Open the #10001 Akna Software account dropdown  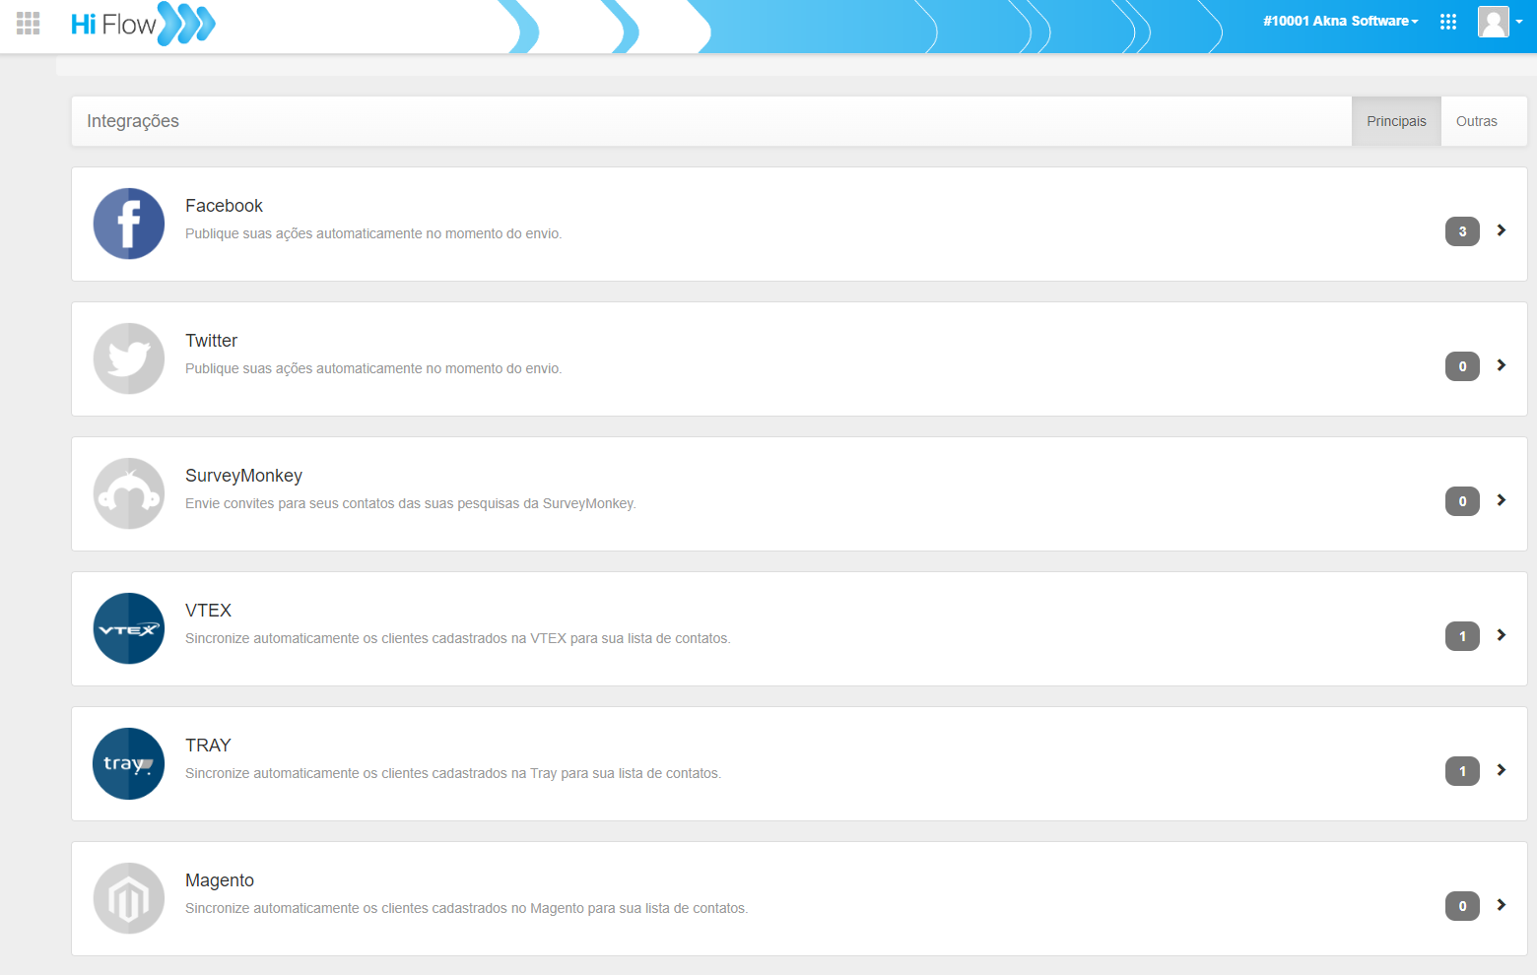1341,21
